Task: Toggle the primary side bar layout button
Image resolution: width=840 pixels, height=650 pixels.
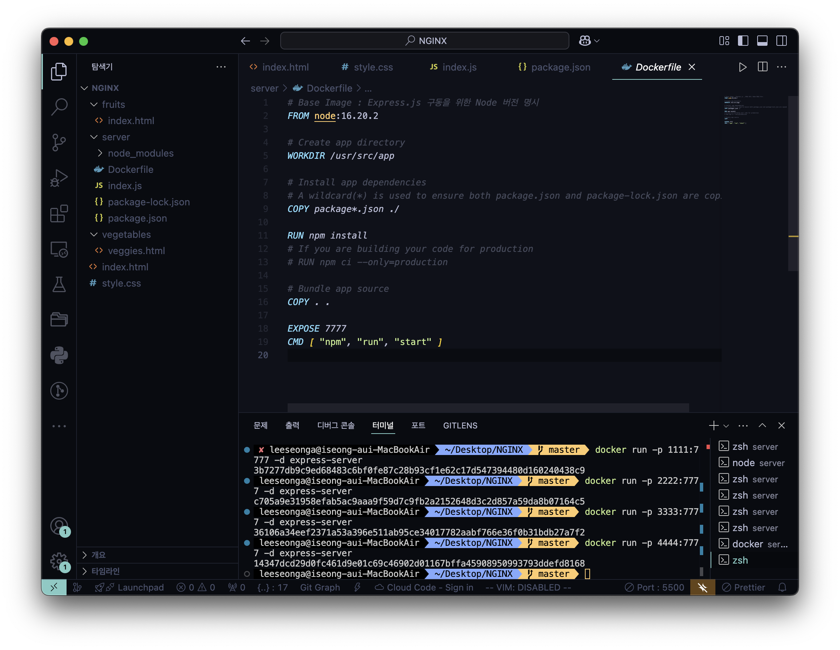Action: 743,41
